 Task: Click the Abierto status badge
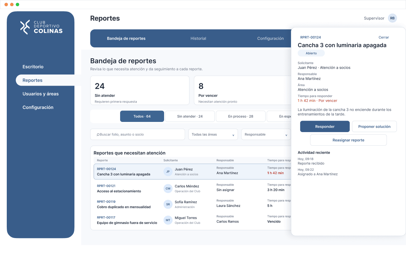coord(311,53)
